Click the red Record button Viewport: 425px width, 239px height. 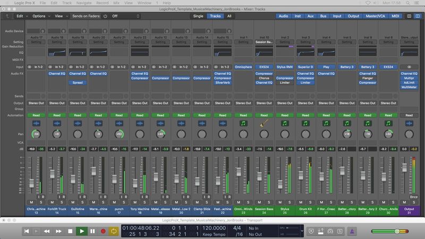tap(103, 231)
